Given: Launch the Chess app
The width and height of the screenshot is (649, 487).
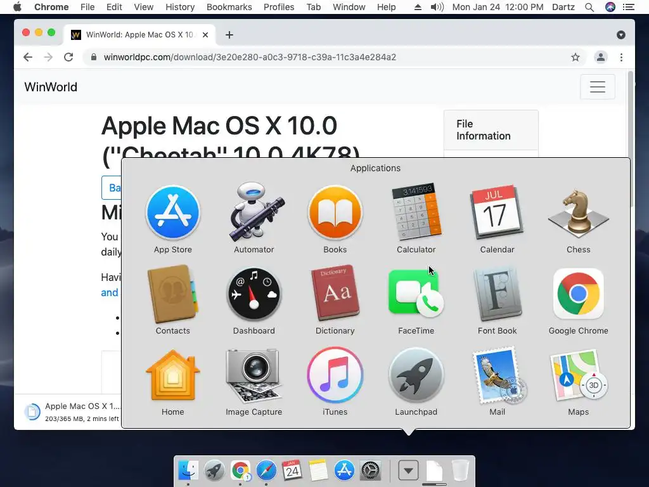Looking at the screenshot, I should [578, 214].
